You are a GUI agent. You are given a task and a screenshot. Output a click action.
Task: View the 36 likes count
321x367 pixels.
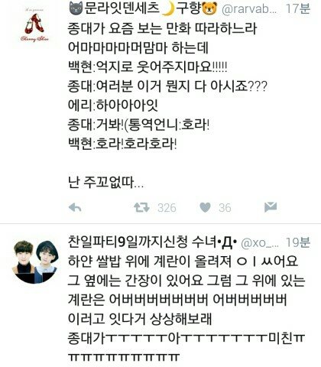(225, 208)
